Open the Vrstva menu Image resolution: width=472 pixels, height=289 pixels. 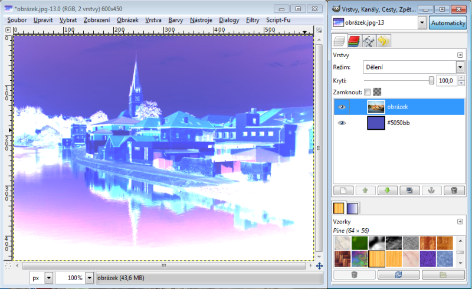[153, 20]
